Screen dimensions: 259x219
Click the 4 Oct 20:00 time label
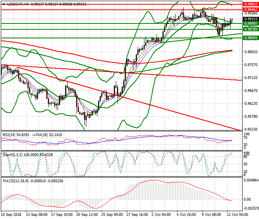[186, 215]
